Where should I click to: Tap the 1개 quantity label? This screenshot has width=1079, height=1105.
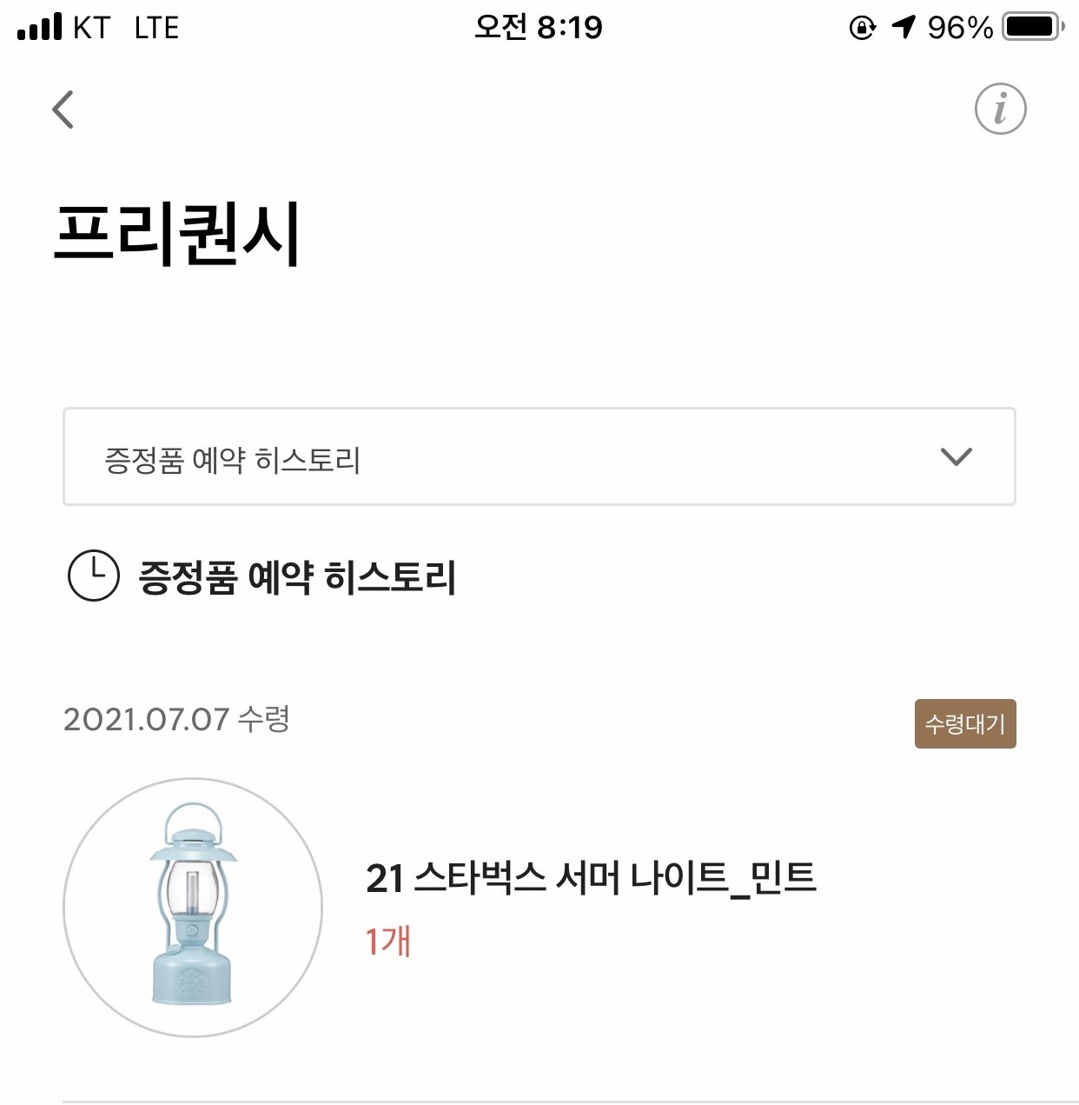387,942
